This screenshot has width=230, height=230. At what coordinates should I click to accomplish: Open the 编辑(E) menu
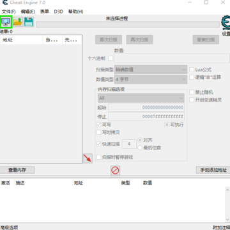(28, 11)
